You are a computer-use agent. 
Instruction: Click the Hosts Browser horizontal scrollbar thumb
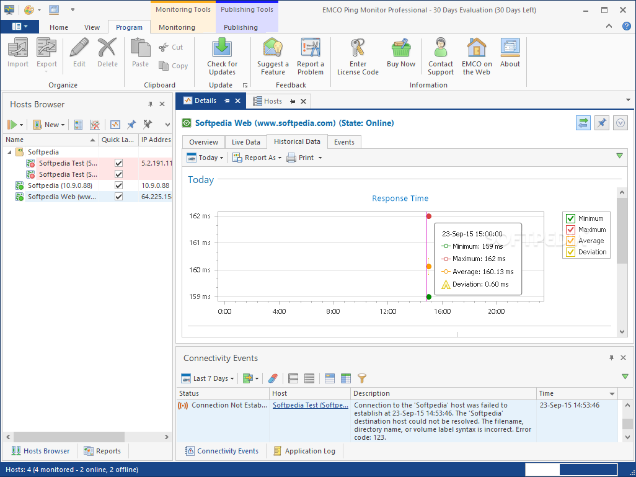[x=69, y=437]
